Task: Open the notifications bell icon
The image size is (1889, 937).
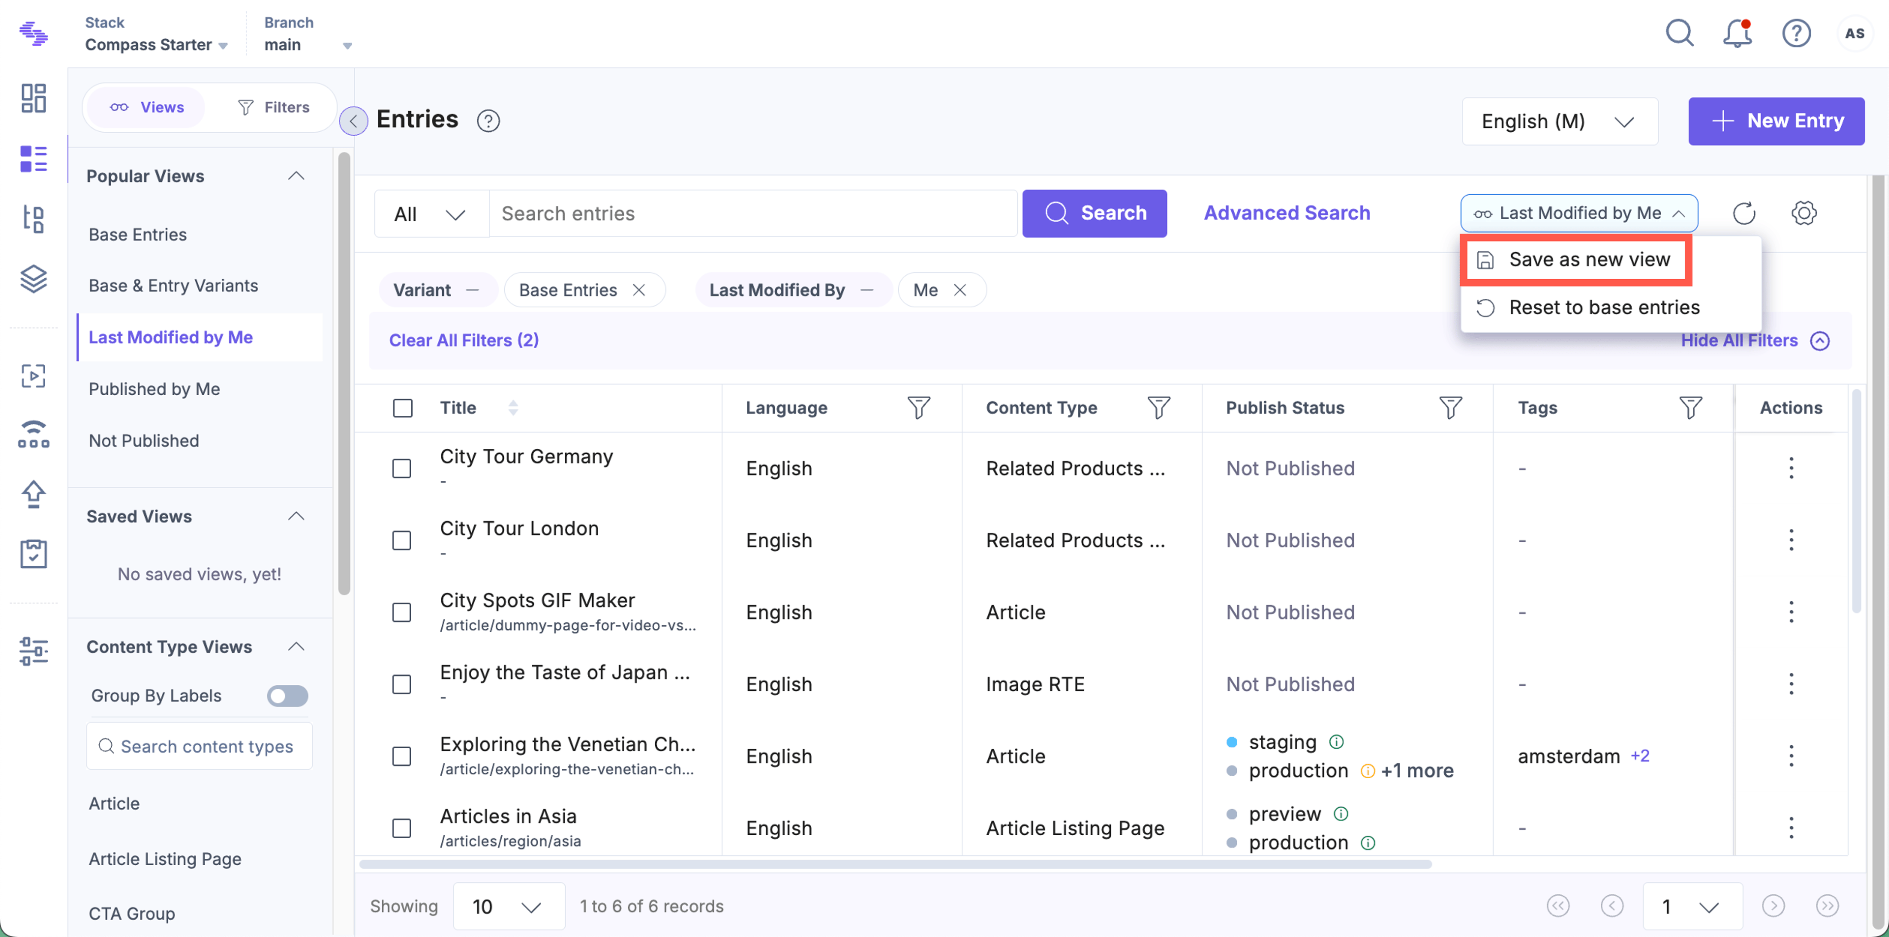Action: 1737,33
